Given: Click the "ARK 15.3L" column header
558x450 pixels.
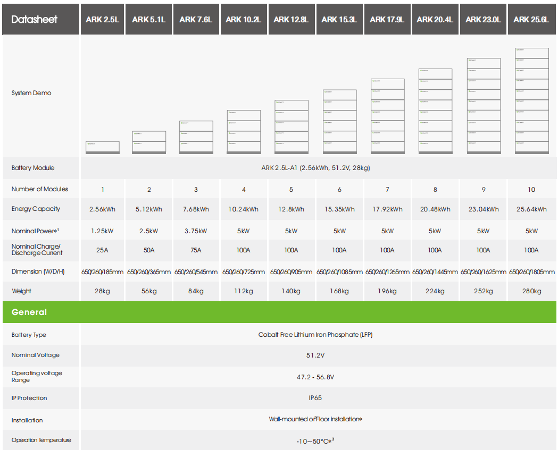Looking at the screenshot, I should (339, 19).
